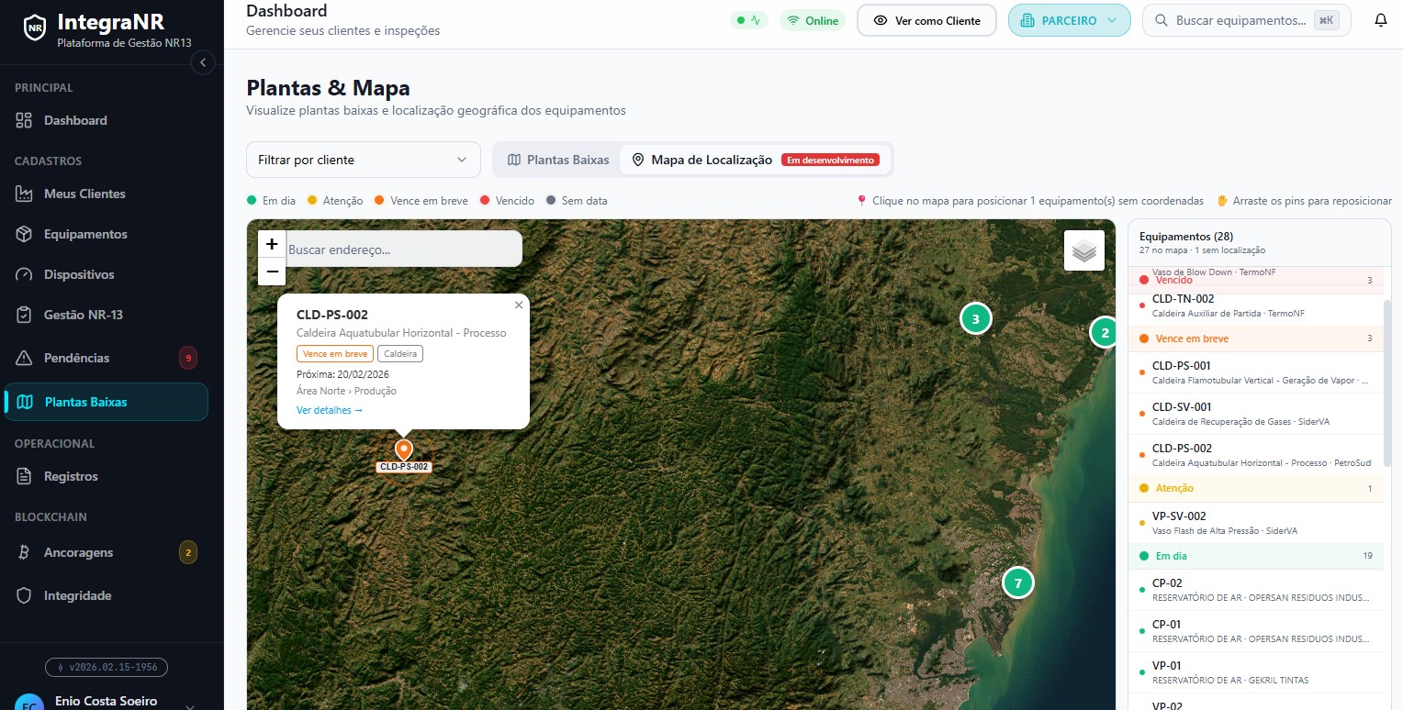Screen dimensions: 1403x710
Task: Follow the Ver detalhes link
Action: pos(330,410)
